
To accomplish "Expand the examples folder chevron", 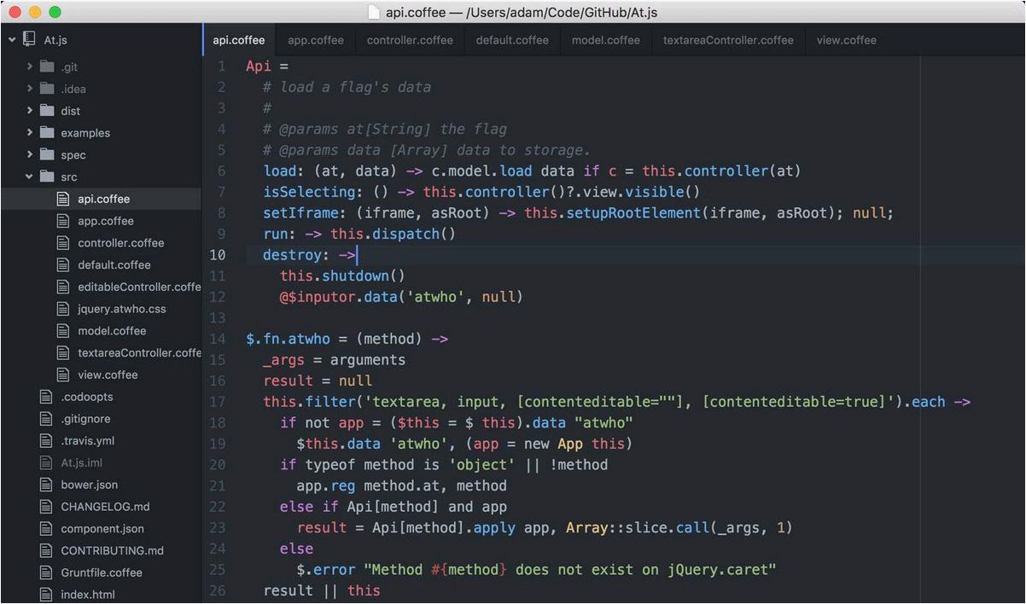I will coord(30,133).
